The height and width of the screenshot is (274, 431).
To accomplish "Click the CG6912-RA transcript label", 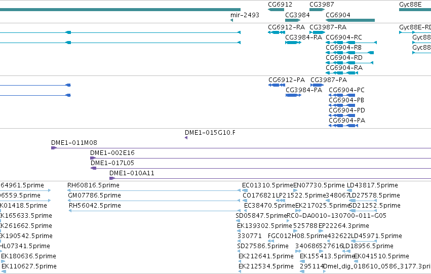I will (287, 27).
